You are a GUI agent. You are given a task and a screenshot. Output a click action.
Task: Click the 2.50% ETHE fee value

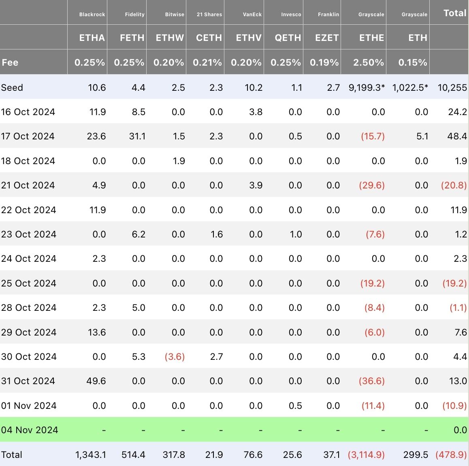coord(369,62)
